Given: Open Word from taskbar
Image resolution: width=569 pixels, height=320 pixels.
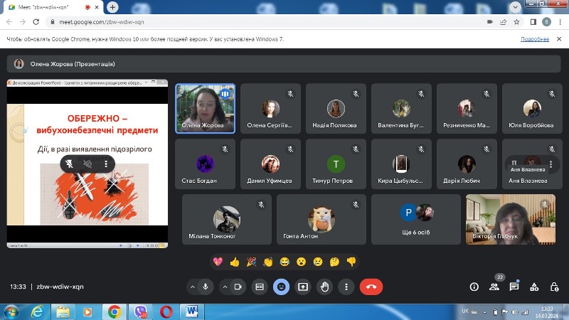Looking at the screenshot, I should tap(191, 312).
